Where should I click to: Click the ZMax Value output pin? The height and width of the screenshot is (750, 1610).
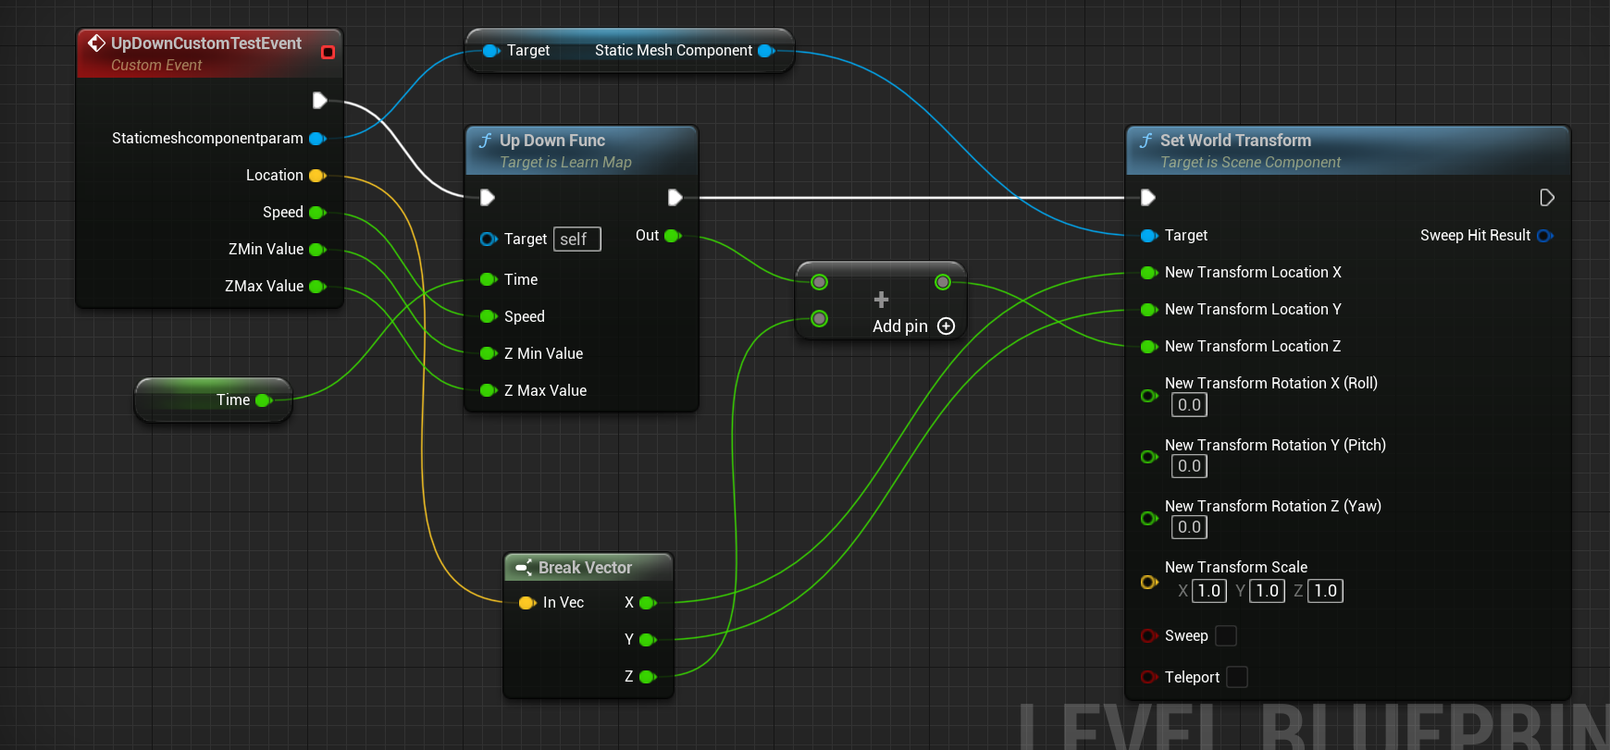tap(317, 287)
